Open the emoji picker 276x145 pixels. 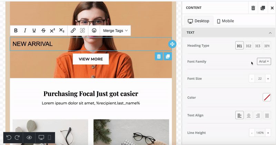click(x=94, y=31)
